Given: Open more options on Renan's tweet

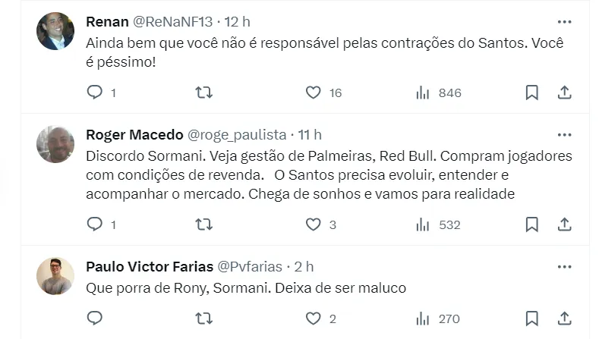Looking at the screenshot, I should pyautogui.click(x=564, y=21).
